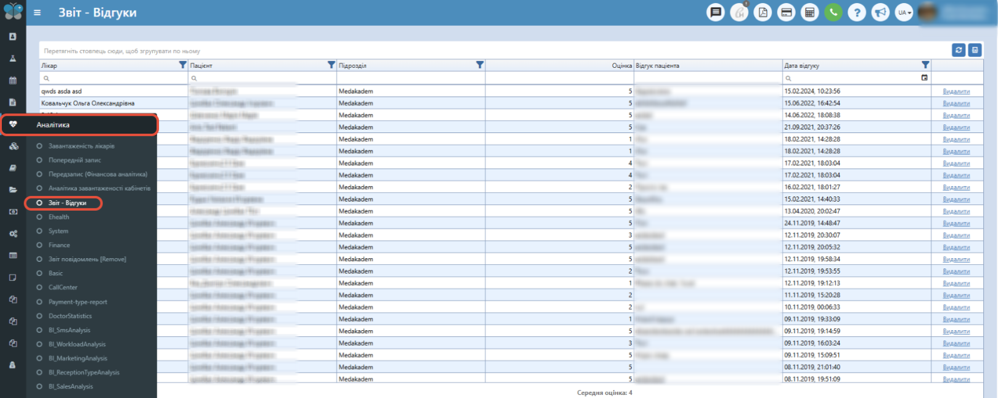This screenshot has width=998, height=398.
Task: Open System menu item
Action: point(58,231)
